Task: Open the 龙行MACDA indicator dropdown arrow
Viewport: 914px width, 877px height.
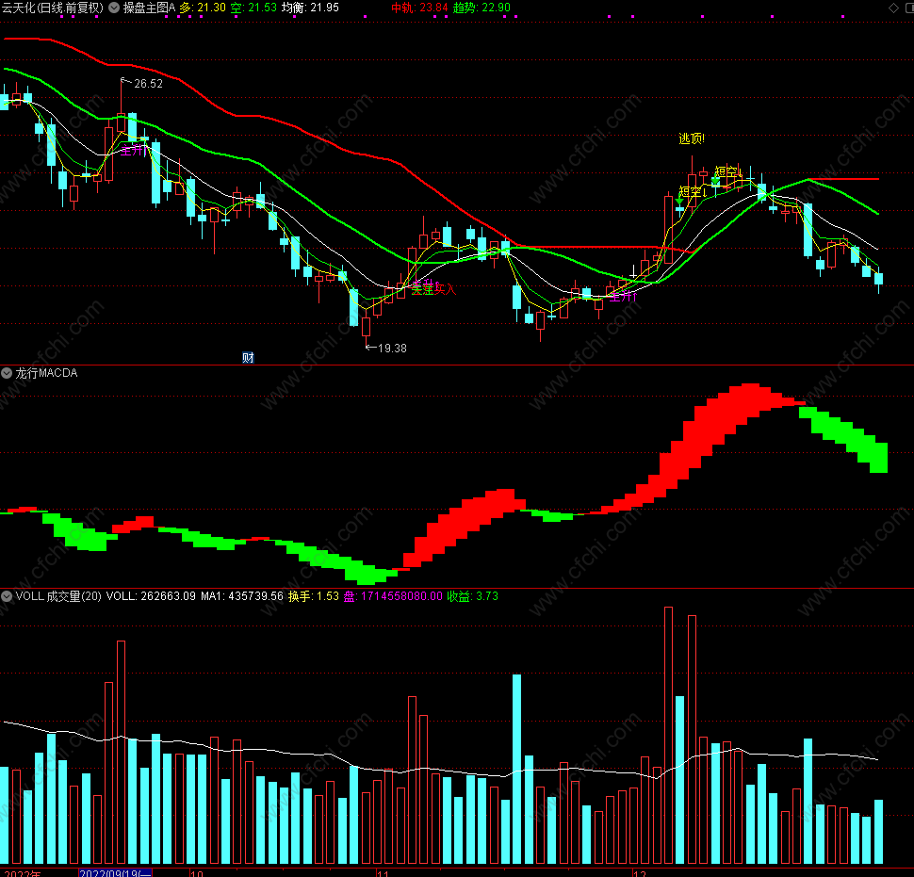Action: pyautogui.click(x=7, y=373)
